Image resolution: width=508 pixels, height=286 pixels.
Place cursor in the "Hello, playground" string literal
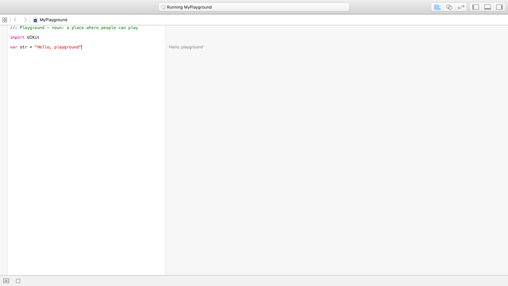point(58,47)
